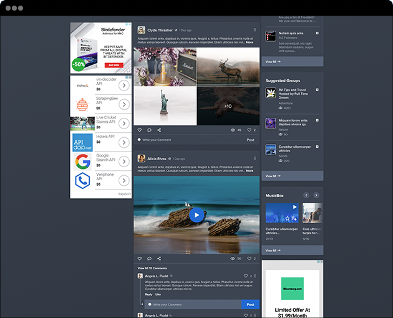Play the first MusicBox track
The width and height of the screenshot is (393, 318).
[x=294, y=207]
